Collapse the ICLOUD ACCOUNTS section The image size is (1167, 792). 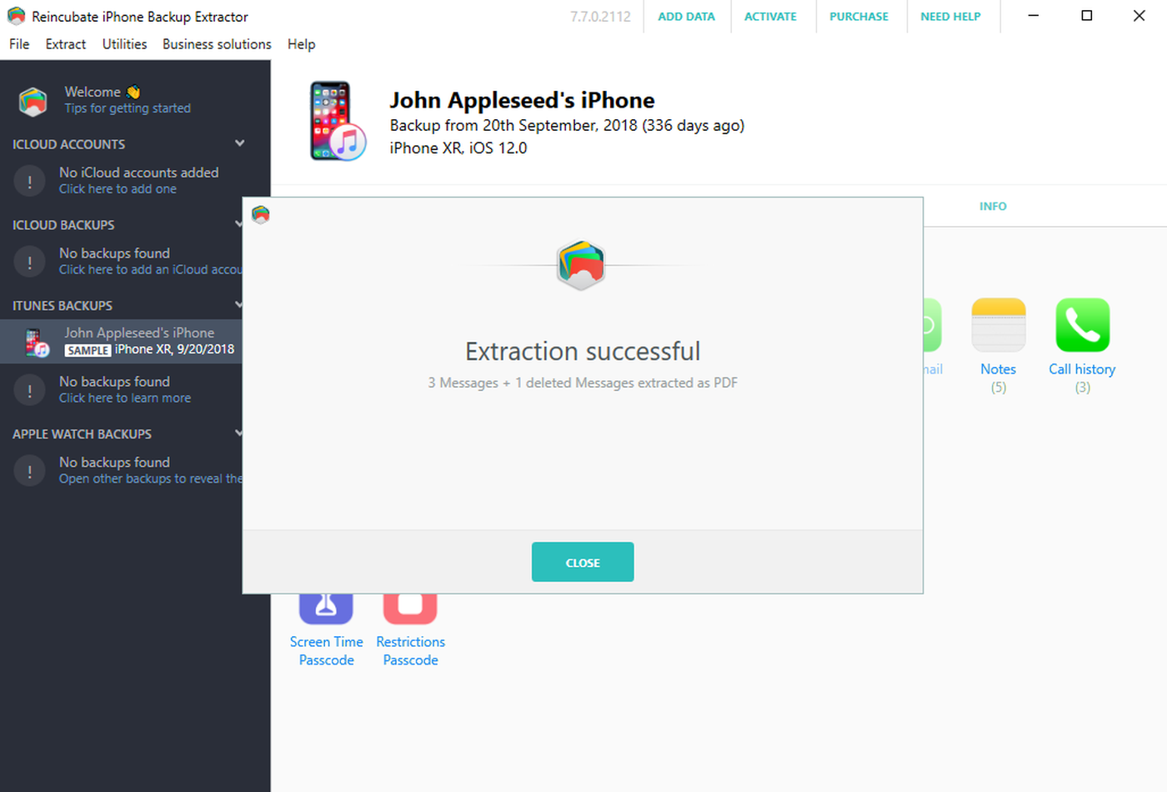coord(240,143)
